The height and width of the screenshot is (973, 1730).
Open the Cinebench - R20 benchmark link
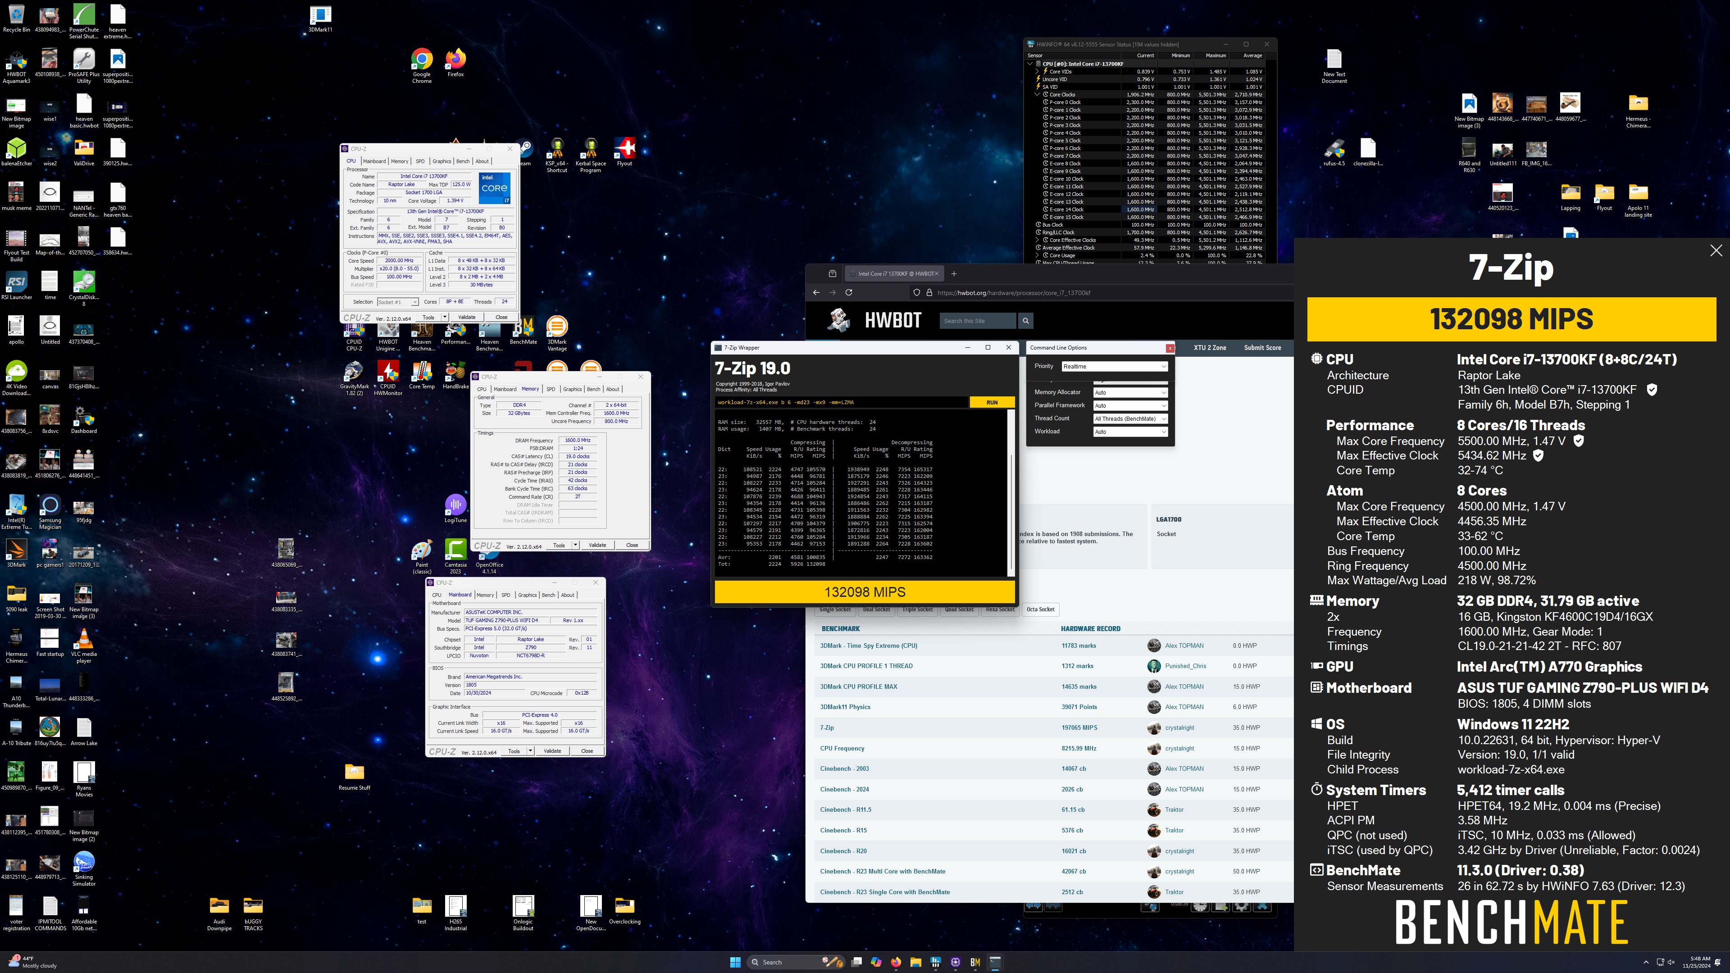(x=843, y=851)
